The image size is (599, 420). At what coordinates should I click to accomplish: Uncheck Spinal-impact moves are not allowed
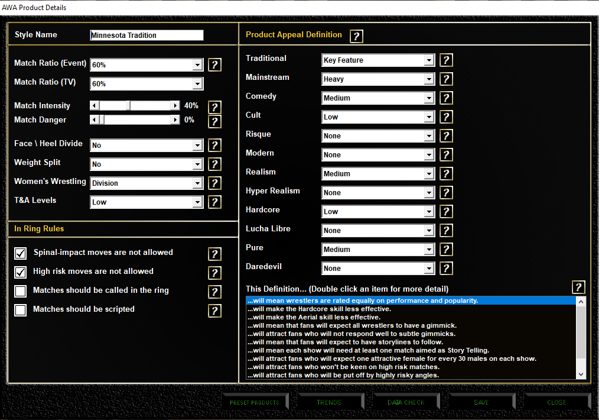[x=21, y=253]
